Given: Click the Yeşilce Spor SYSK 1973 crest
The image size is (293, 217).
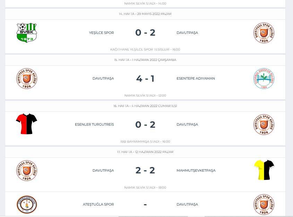Looking at the screenshot, I should (x=27, y=33).
